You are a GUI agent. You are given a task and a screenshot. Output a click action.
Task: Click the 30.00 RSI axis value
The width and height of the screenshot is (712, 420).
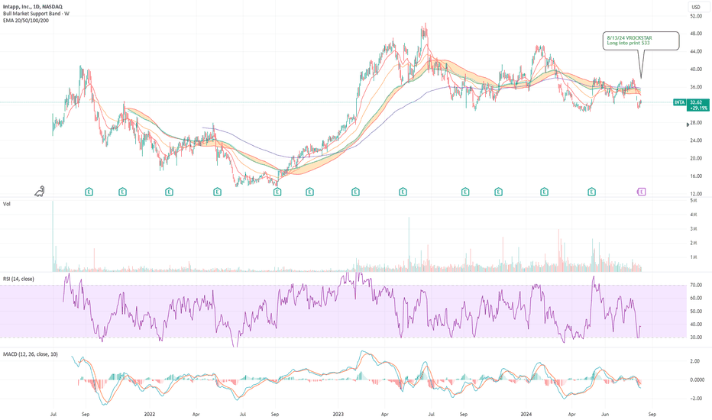click(x=696, y=338)
